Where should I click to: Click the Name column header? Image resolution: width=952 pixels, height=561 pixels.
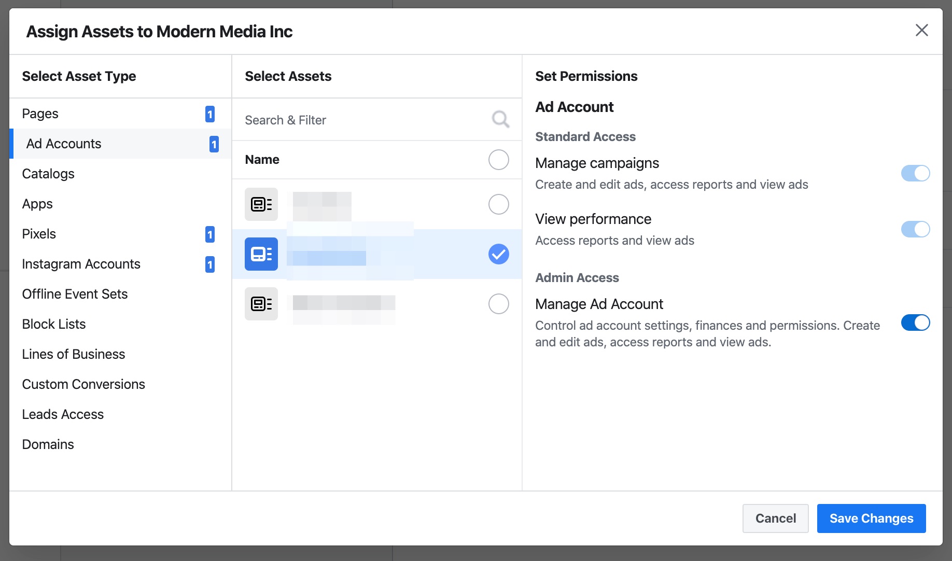(262, 160)
